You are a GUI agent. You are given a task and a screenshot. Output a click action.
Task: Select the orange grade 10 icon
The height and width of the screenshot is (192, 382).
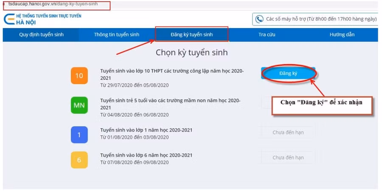point(79,76)
